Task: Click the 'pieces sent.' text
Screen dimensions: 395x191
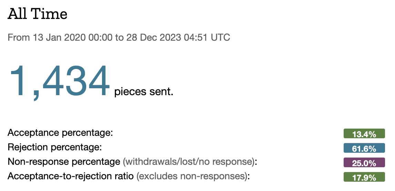Action: [143, 92]
